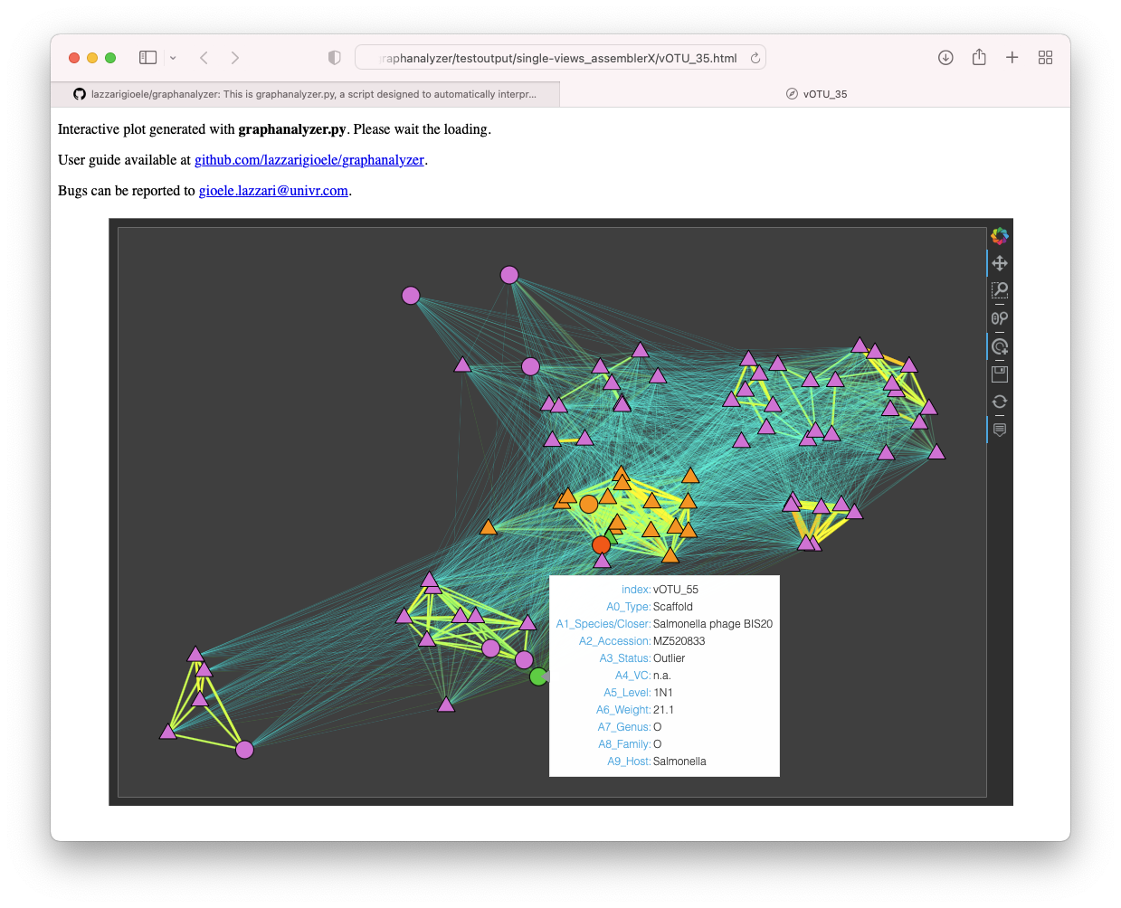The width and height of the screenshot is (1121, 908).
Task: Reset the plot view
Action: click(x=999, y=401)
